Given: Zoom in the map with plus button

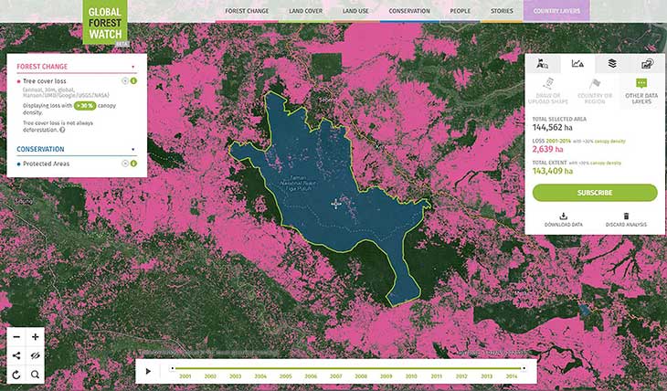Looking at the screenshot, I should point(36,337).
